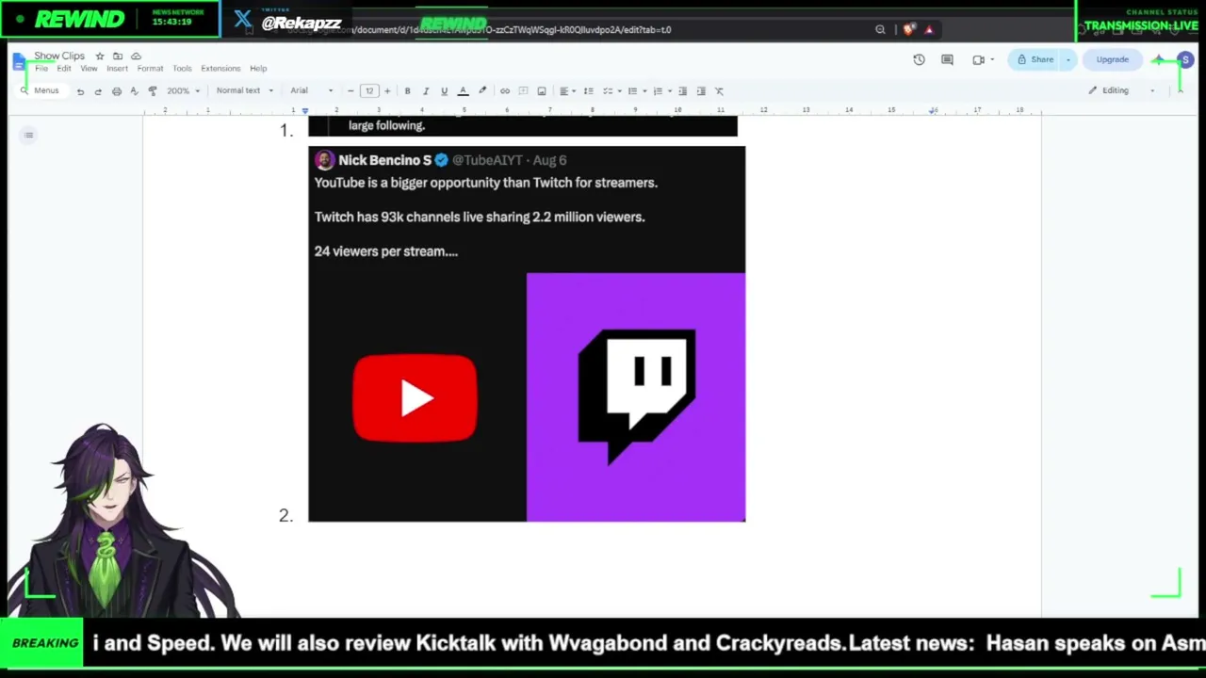The image size is (1206, 678).
Task: Open line and paragraph spacing options
Action: click(588, 91)
